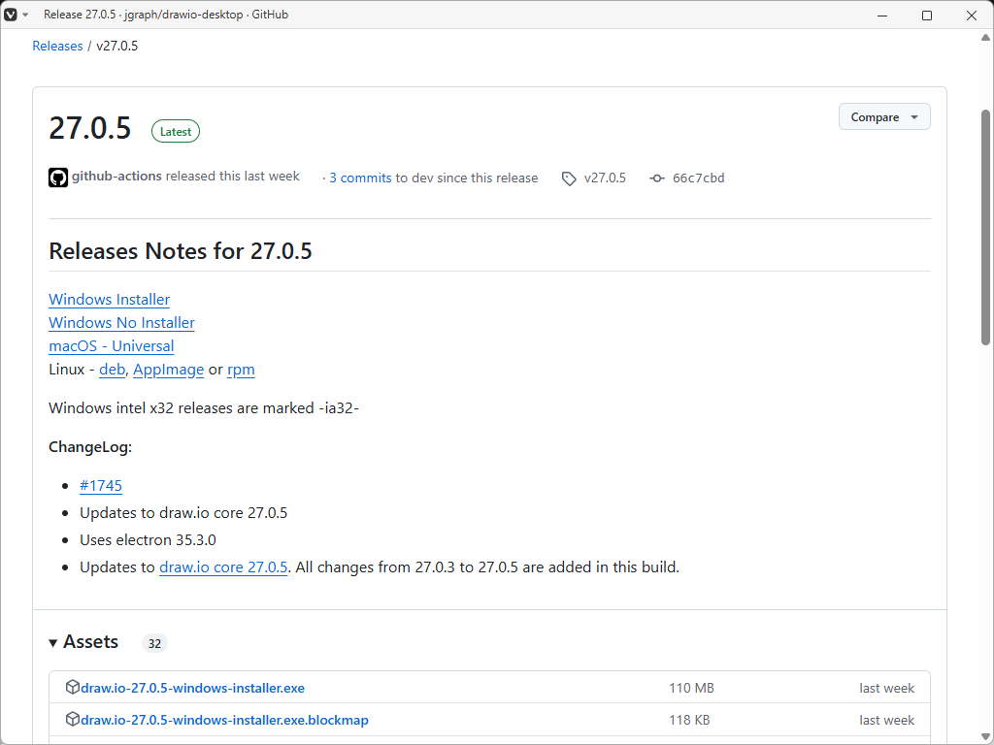
Task: Download the Linux rpm link
Action: tap(241, 370)
